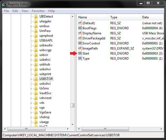Expand the usbccgp key arrow
Screen dimensions: 166x140
tap(31, 50)
